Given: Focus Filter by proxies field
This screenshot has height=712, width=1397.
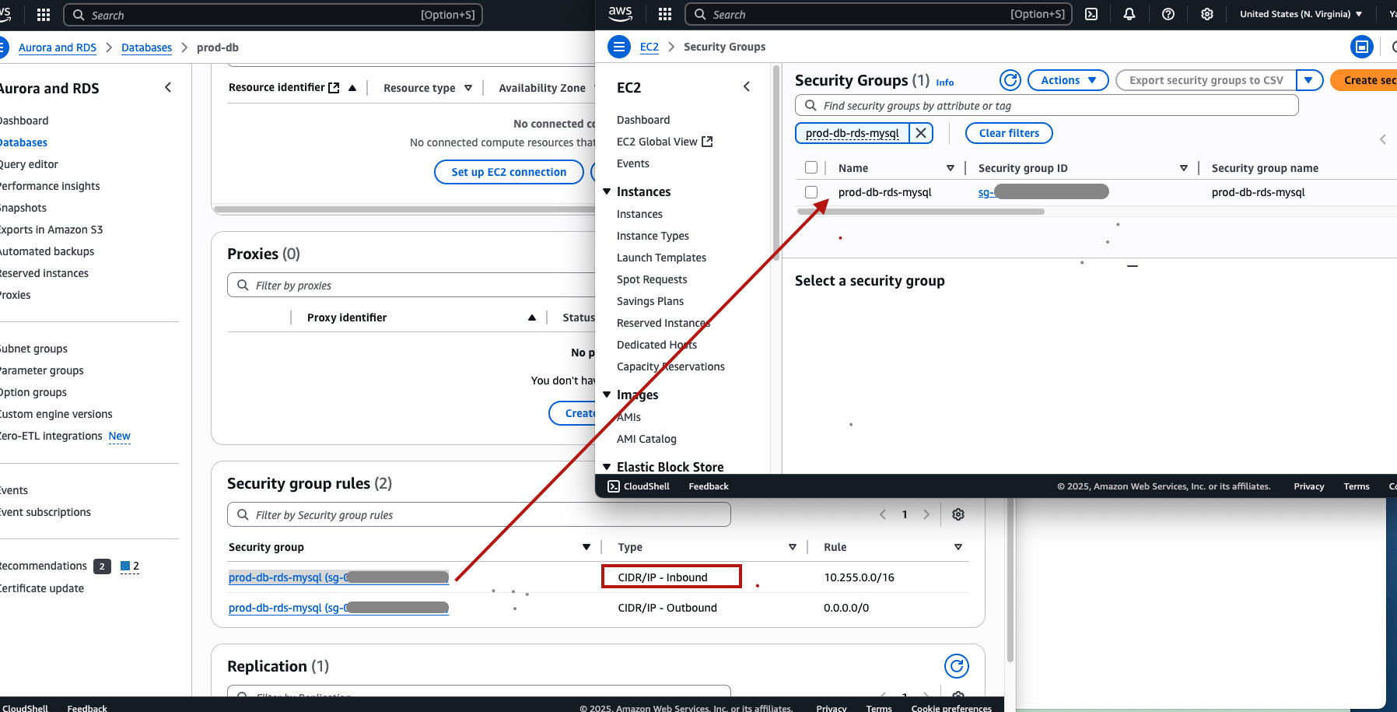Looking at the screenshot, I should coord(412,285).
